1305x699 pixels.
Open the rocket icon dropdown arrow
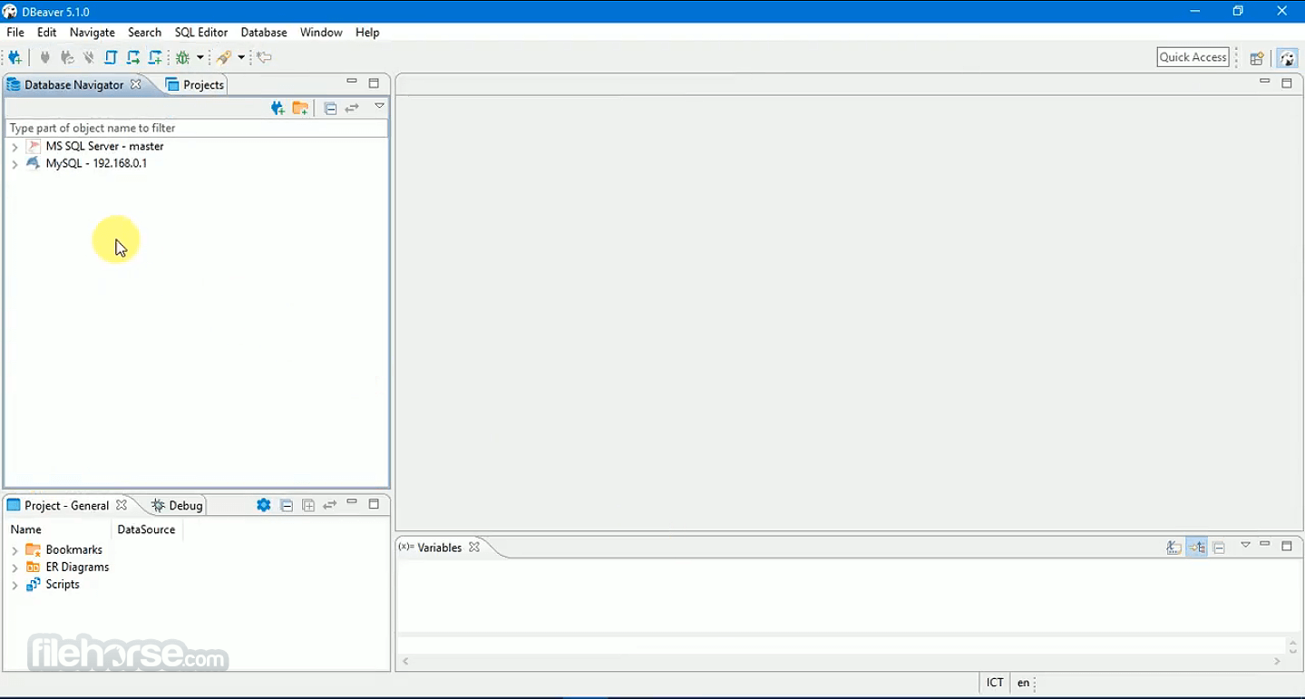pyautogui.click(x=241, y=57)
